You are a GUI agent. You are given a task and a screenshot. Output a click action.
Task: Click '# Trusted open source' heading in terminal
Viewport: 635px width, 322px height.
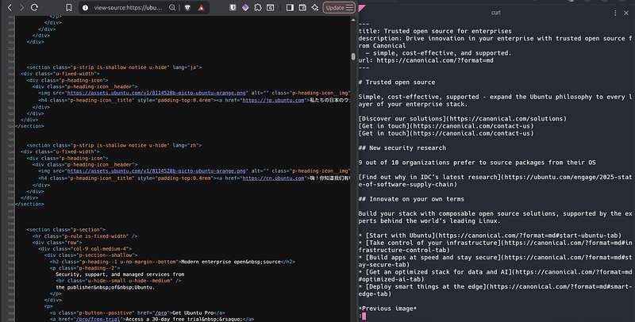tap(397, 82)
